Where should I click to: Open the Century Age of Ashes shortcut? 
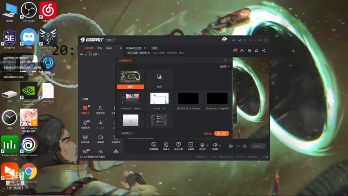(x=48, y=40)
